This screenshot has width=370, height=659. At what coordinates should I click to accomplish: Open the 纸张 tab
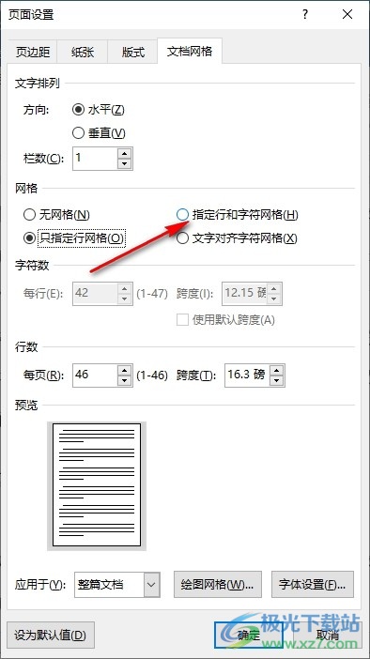82,52
